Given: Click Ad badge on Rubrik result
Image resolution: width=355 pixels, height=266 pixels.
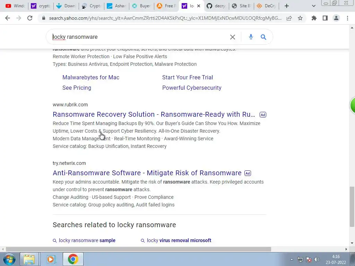Looking at the screenshot, I should (x=263, y=115).
